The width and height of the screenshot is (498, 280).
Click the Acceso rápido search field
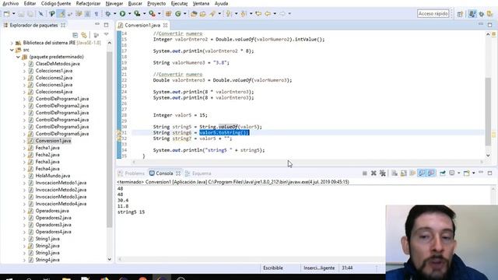[433, 14]
